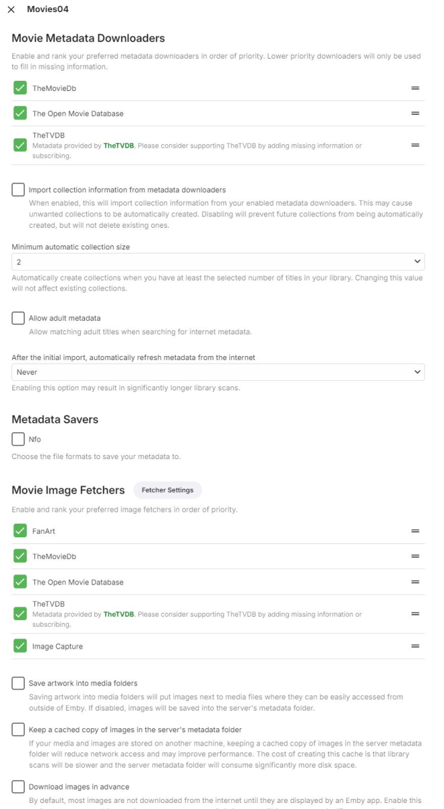Open Fetcher Settings
The image size is (444, 809).
click(x=167, y=490)
